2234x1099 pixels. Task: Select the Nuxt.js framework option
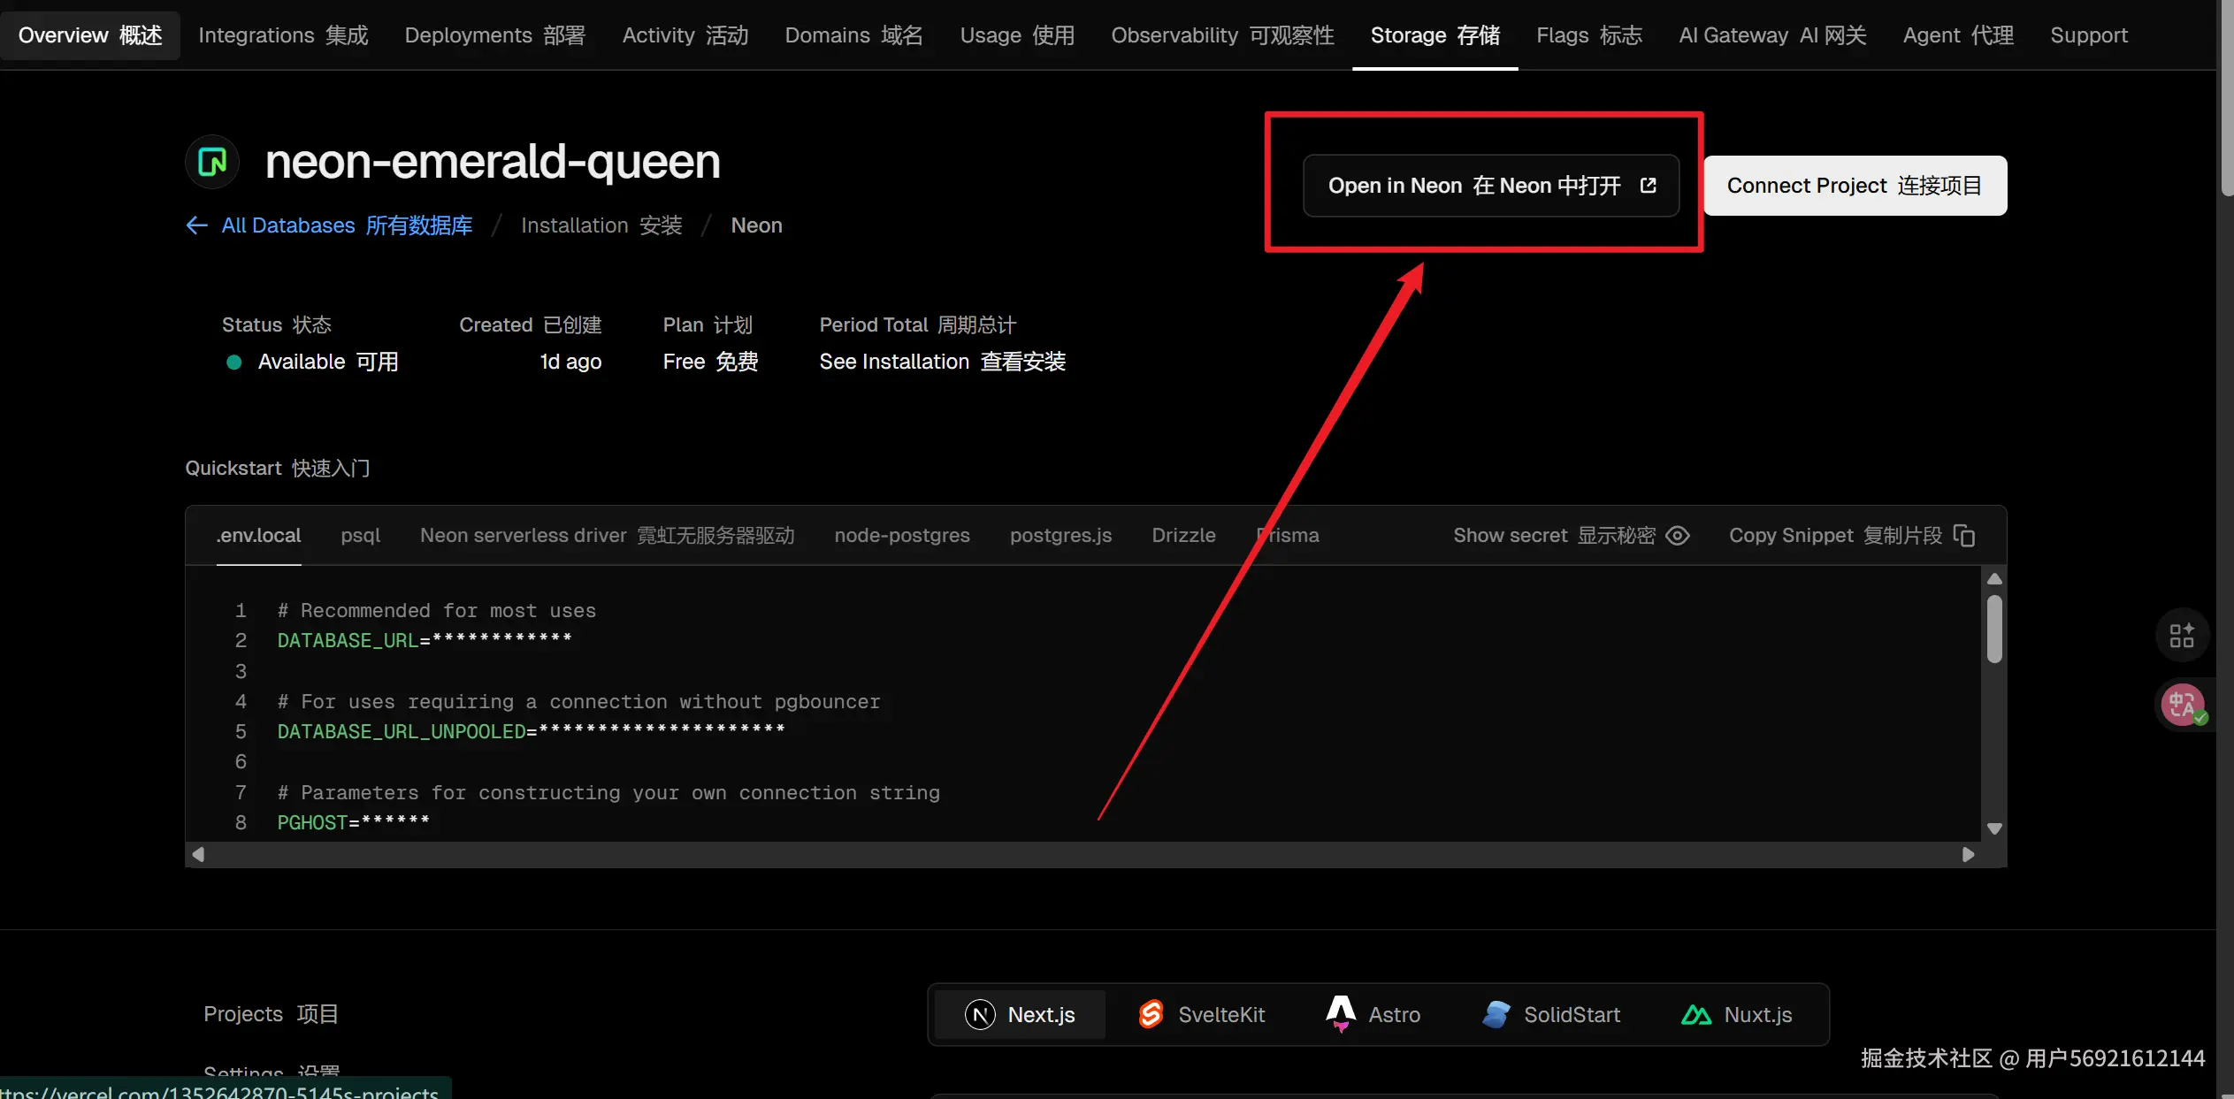1736,1014
